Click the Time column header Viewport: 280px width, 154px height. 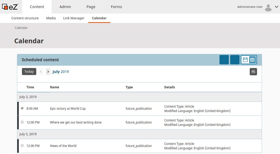tap(30, 87)
